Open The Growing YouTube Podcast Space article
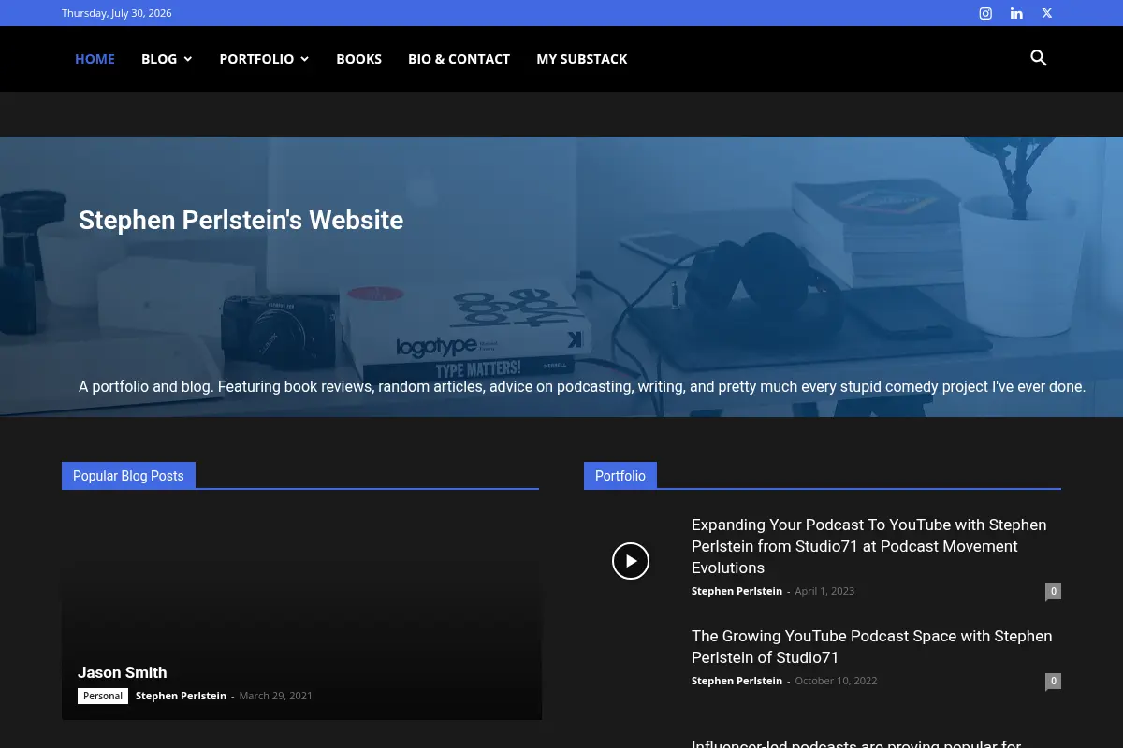The width and height of the screenshot is (1123, 748). click(872, 646)
